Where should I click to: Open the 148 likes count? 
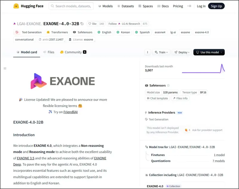coord(102,24)
